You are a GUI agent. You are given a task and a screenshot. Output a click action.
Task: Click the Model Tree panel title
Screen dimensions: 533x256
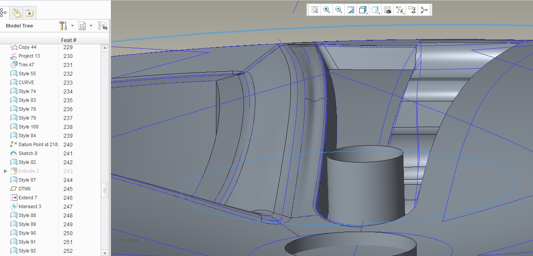[x=20, y=26]
